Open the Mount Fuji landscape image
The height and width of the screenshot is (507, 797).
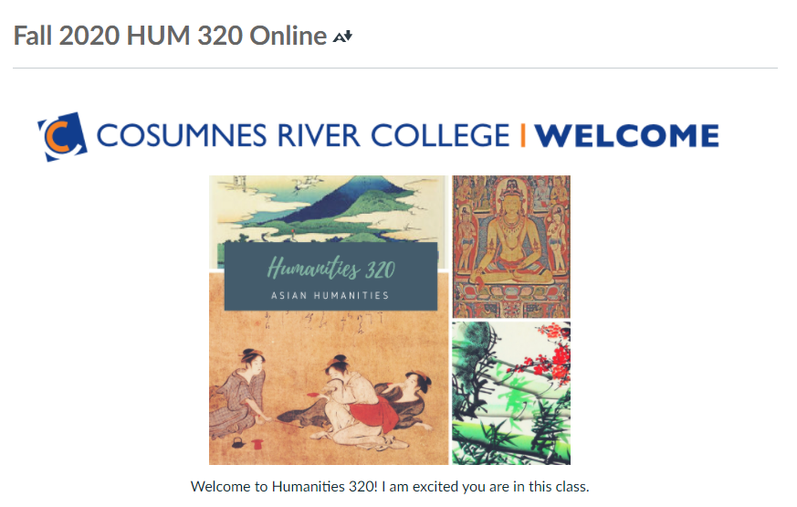click(x=328, y=209)
